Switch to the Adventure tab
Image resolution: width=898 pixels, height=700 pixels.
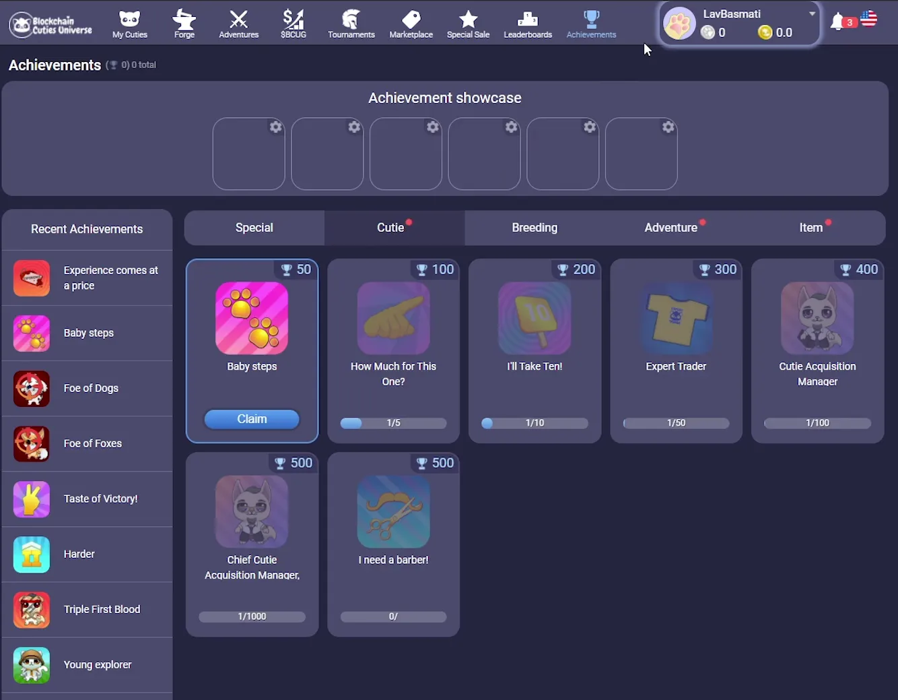pos(675,228)
